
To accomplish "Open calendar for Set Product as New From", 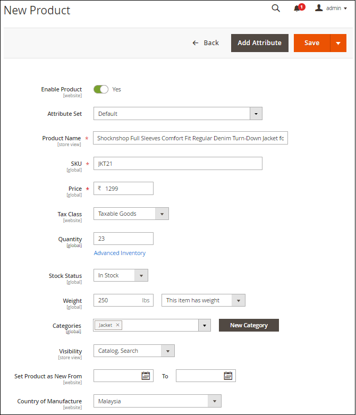I will tap(146, 376).
